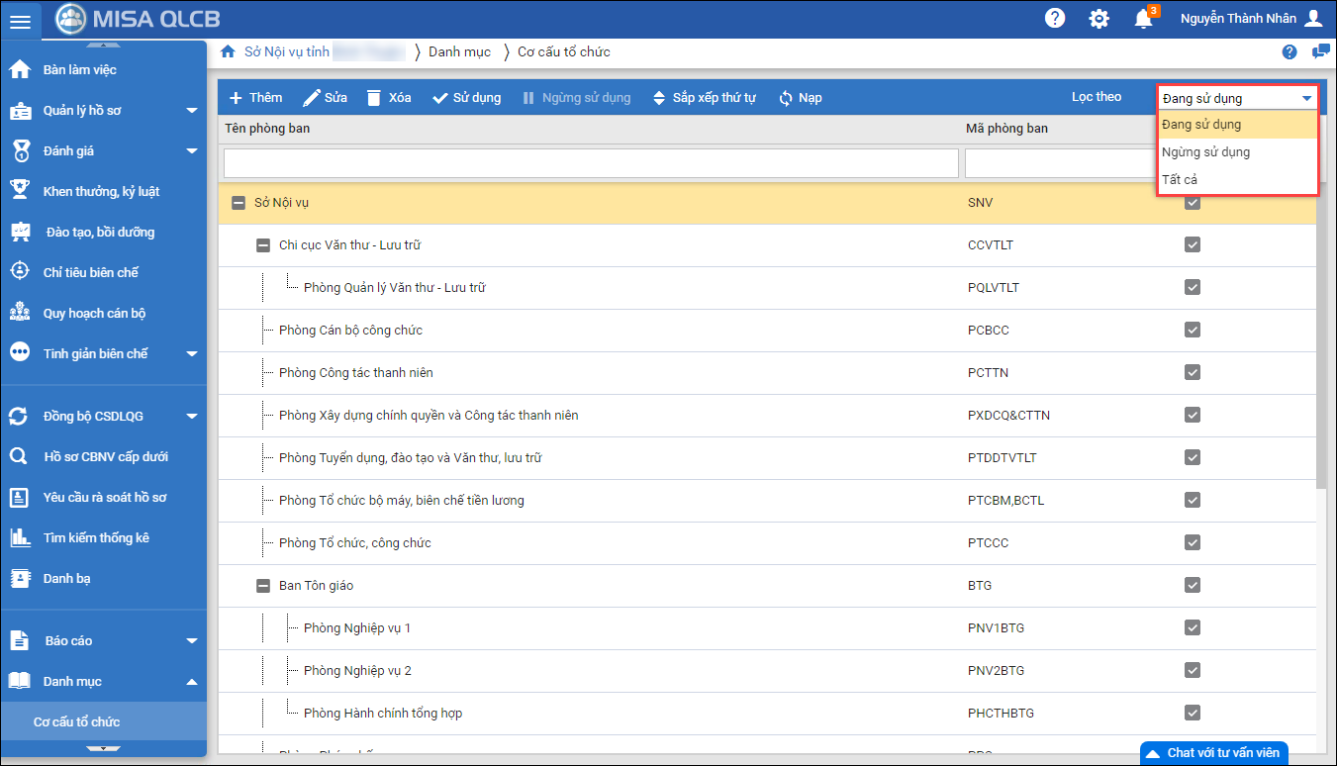The height and width of the screenshot is (766, 1337).
Task: Open the hamburger menu icon
Action: pyautogui.click(x=20, y=20)
